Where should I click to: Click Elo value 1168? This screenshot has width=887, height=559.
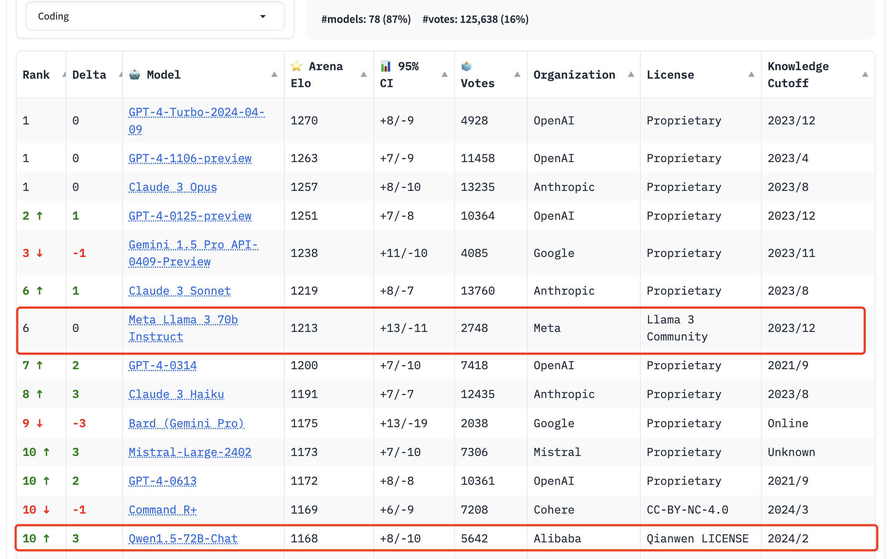click(x=304, y=538)
